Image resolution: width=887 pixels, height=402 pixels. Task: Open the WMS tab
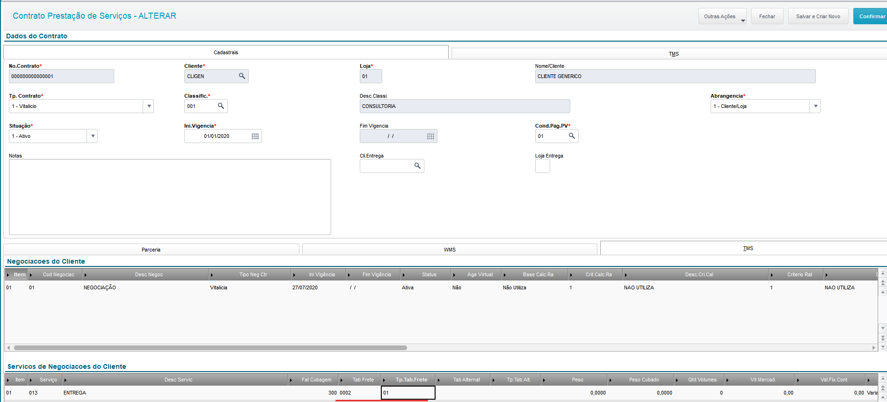450,250
